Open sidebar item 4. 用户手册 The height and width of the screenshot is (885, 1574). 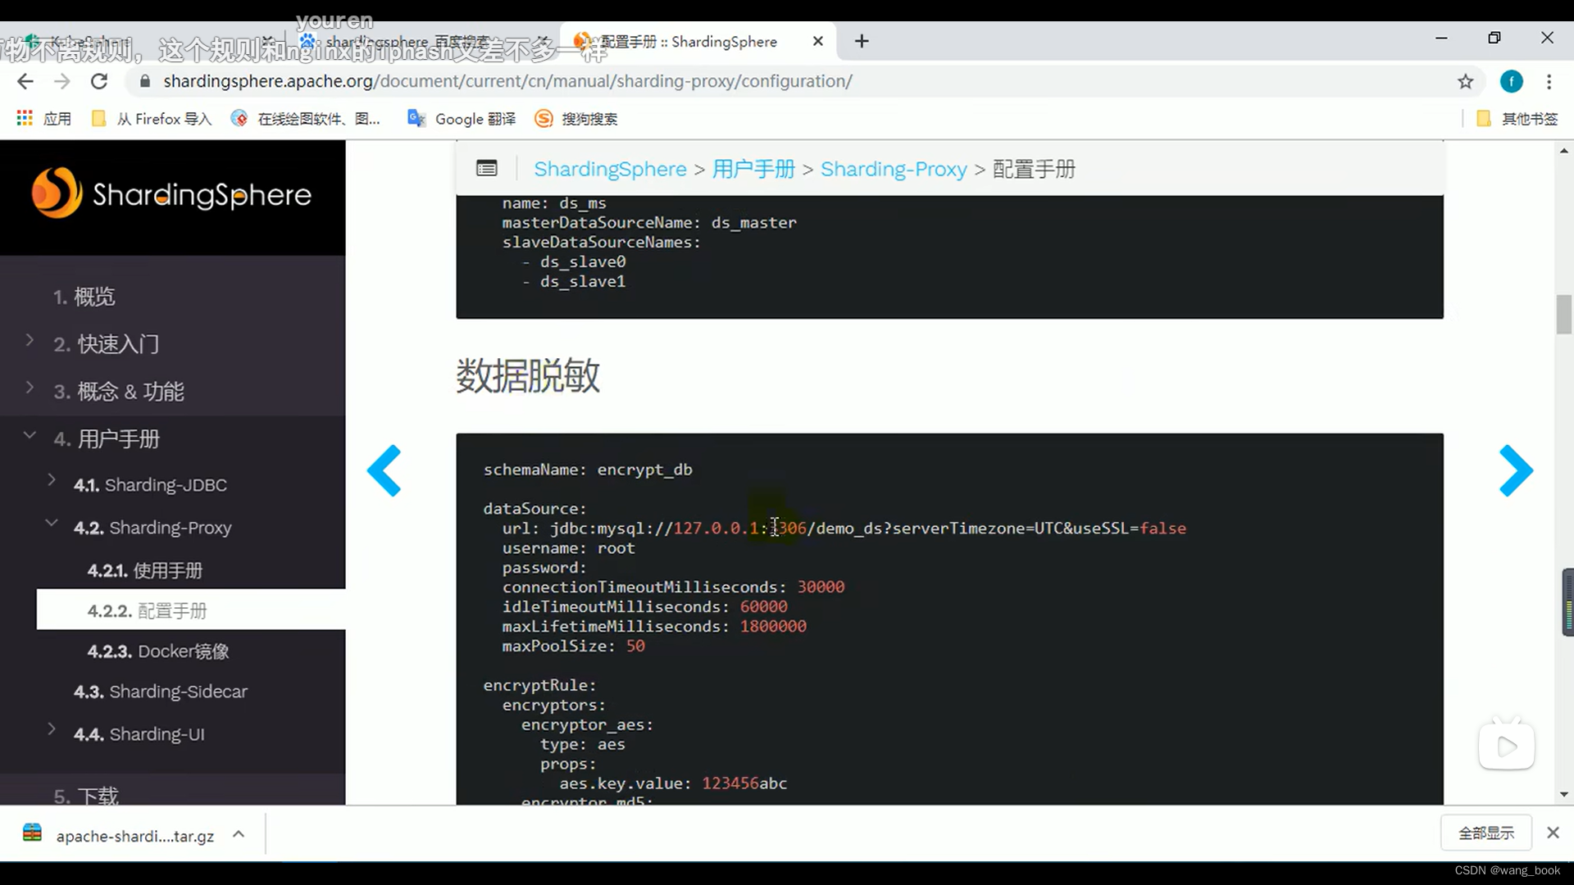click(107, 439)
